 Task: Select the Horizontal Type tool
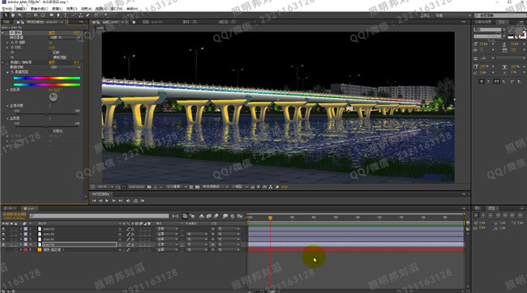(66, 15)
